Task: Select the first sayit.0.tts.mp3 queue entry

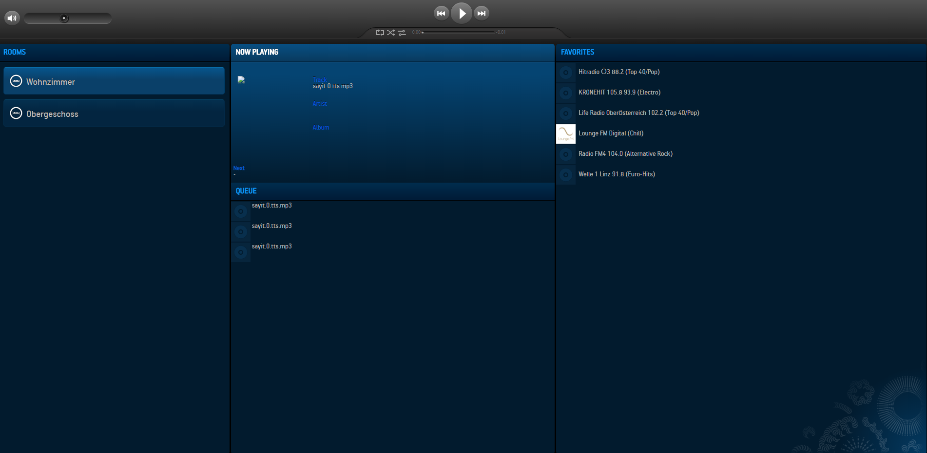Action: click(x=393, y=211)
